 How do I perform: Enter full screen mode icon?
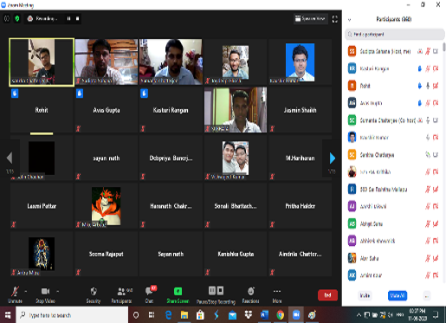pyautogui.click(x=335, y=19)
